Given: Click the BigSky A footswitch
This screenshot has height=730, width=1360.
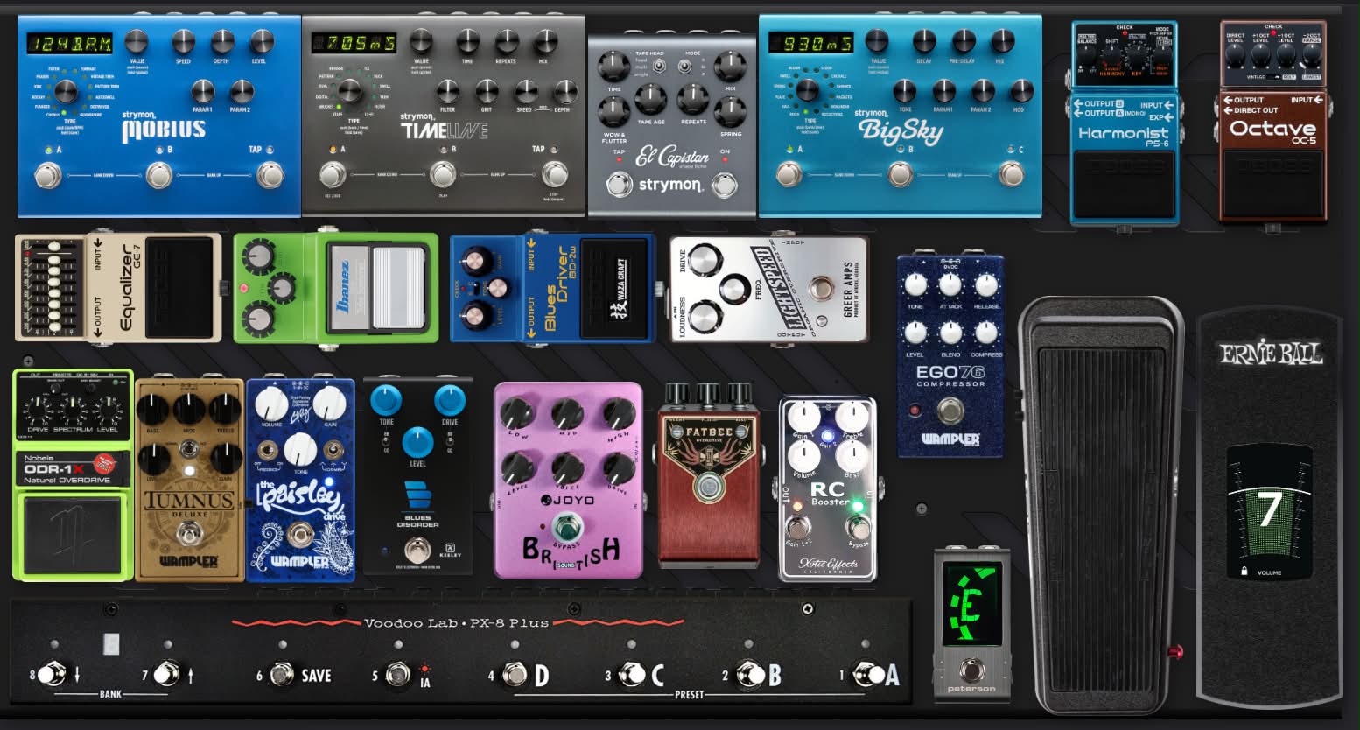Looking at the screenshot, I should pyautogui.click(x=789, y=175).
